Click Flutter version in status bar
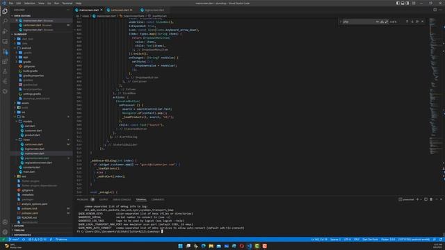 pos(388,240)
